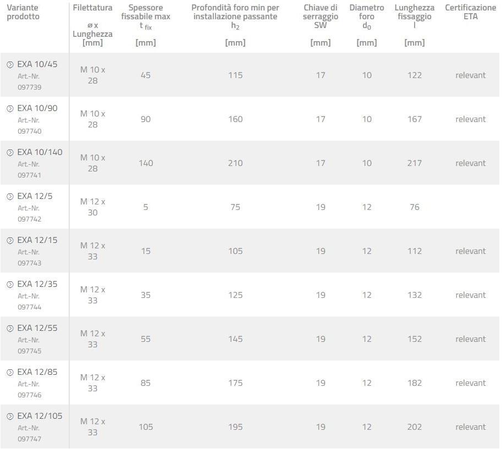Click the Chiave di serraggio SW header

pyautogui.click(x=321, y=16)
